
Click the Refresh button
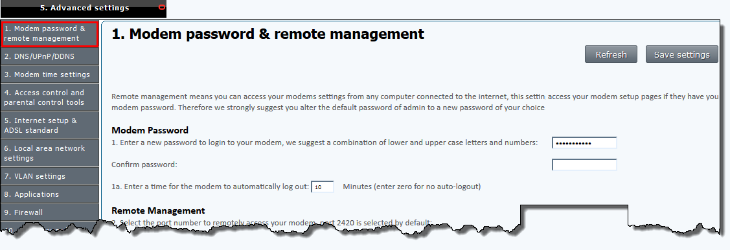click(611, 54)
